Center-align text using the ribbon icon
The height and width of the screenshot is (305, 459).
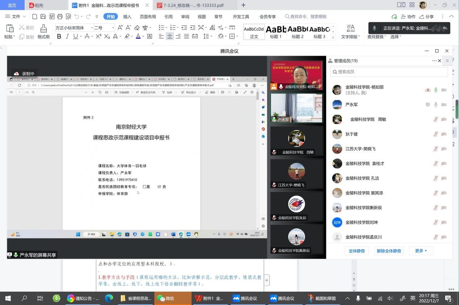(x=170, y=36)
